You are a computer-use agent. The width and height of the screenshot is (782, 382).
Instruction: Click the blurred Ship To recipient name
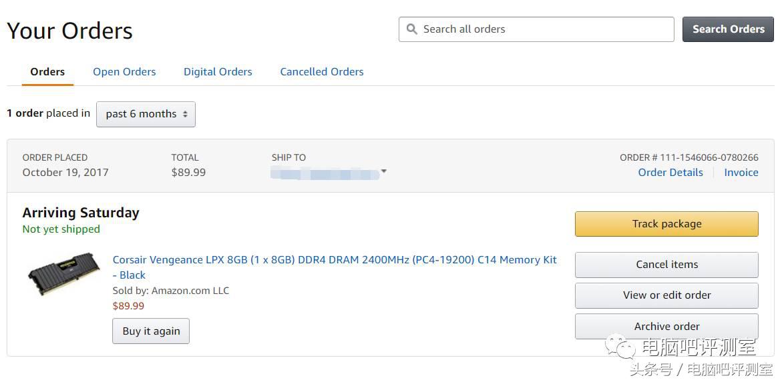coord(324,173)
